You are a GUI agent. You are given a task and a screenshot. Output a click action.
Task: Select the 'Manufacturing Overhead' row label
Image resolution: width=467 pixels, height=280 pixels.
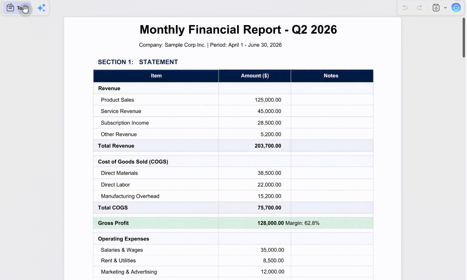[130, 196]
